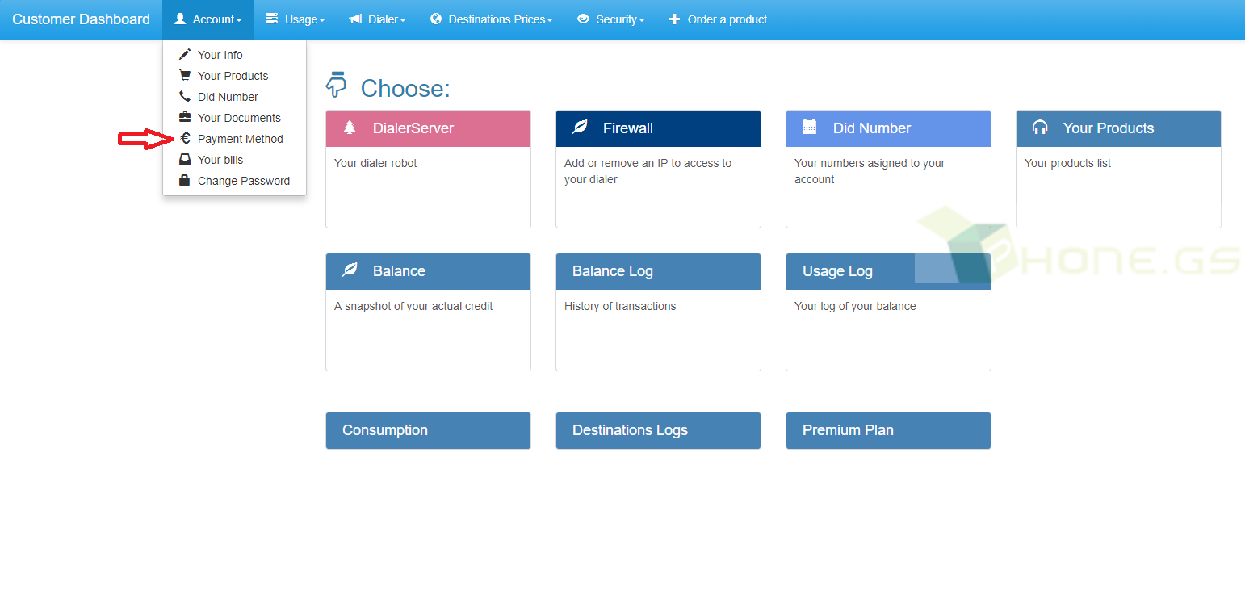Click the phone icon beside Did Number menu entry
The height and width of the screenshot is (603, 1245).
[x=185, y=96]
